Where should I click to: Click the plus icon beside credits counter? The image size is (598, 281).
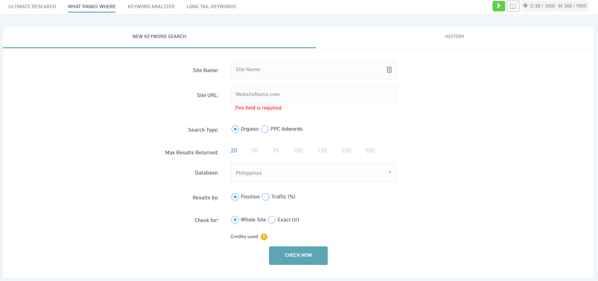[525, 6]
